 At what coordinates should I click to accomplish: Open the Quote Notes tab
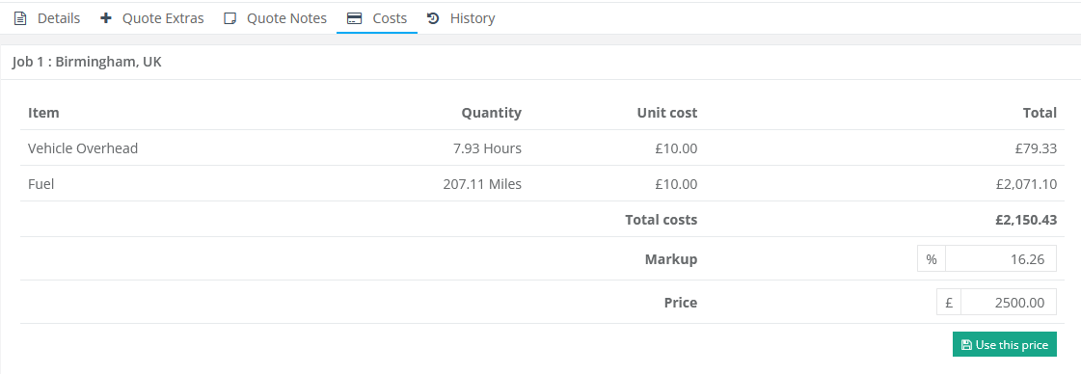(x=275, y=18)
